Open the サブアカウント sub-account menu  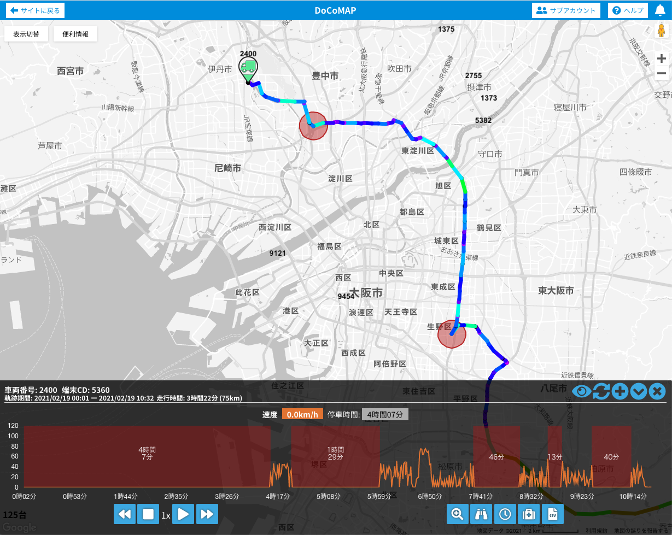coord(566,10)
